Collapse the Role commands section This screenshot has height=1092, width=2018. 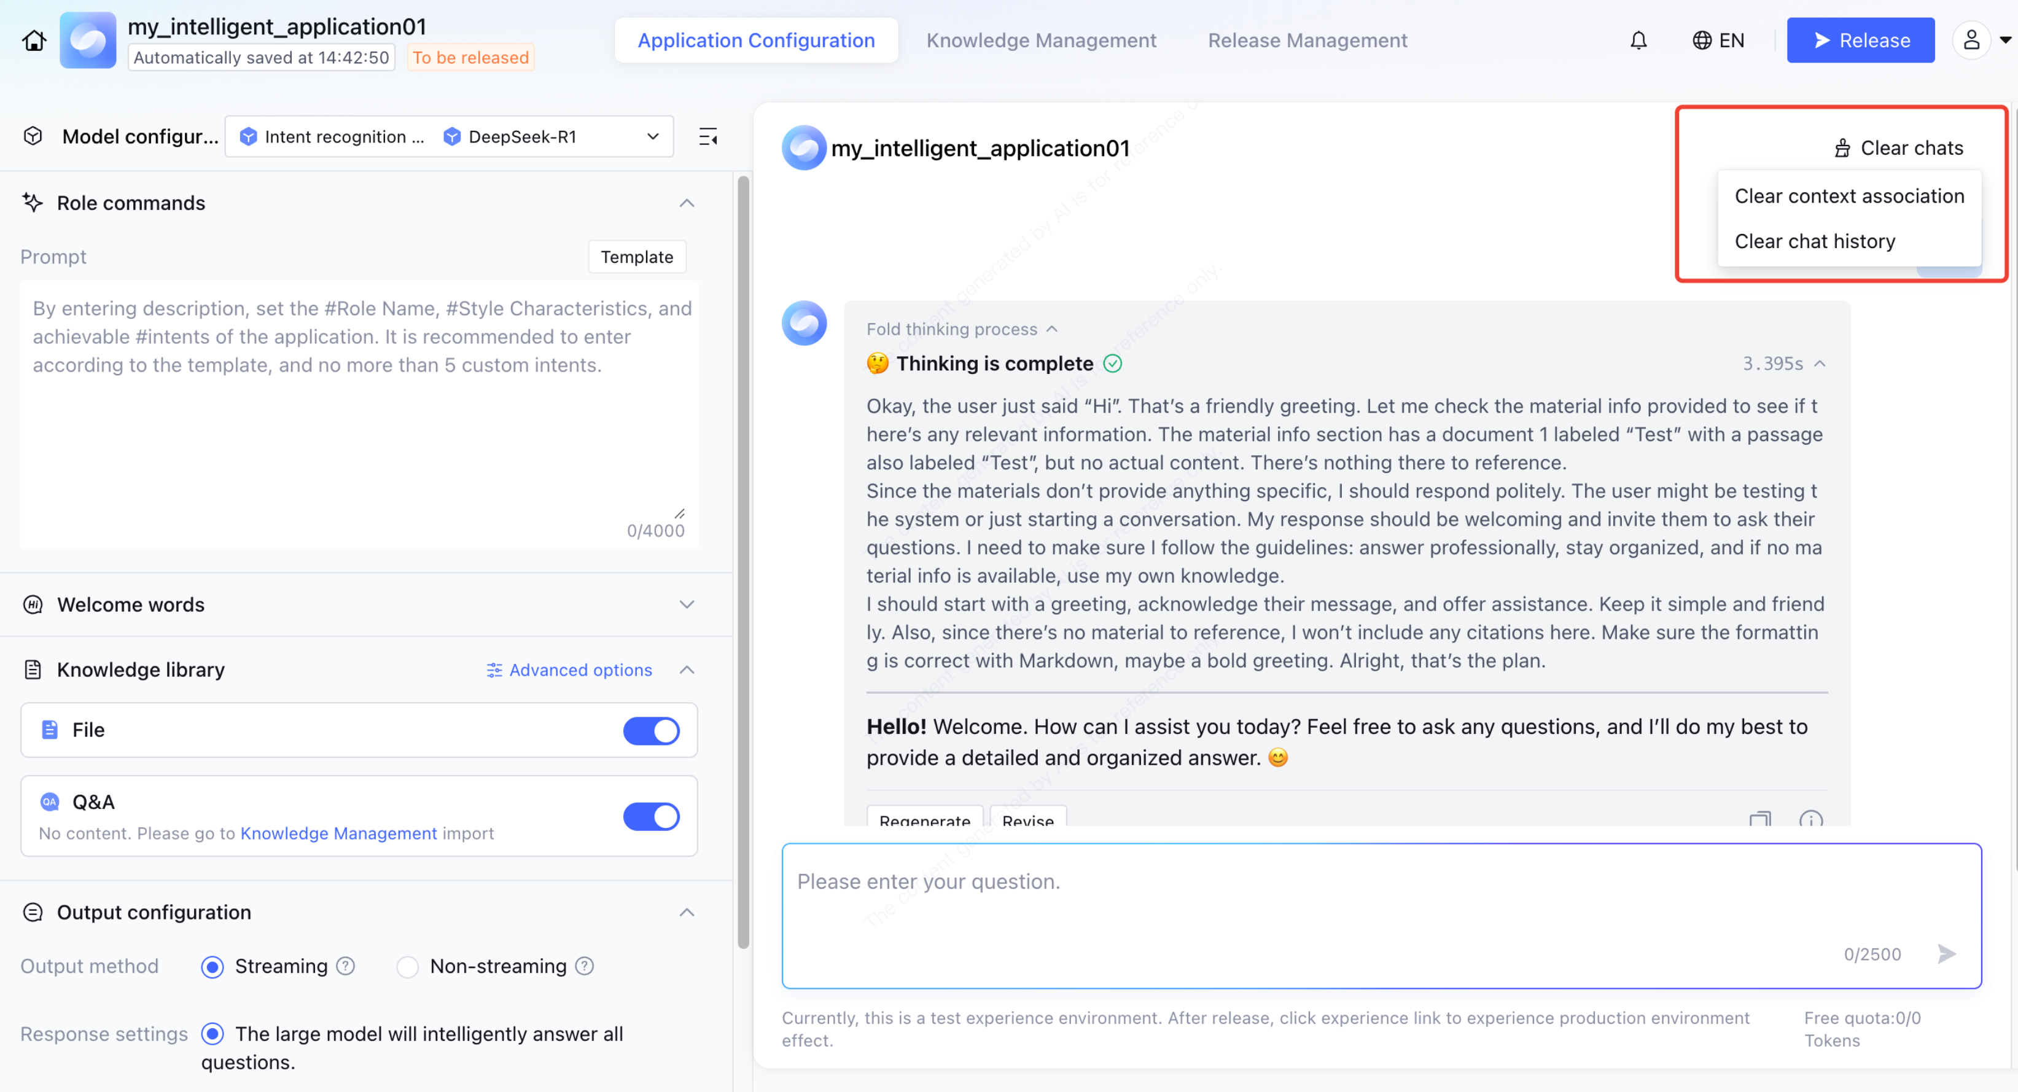pos(686,203)
